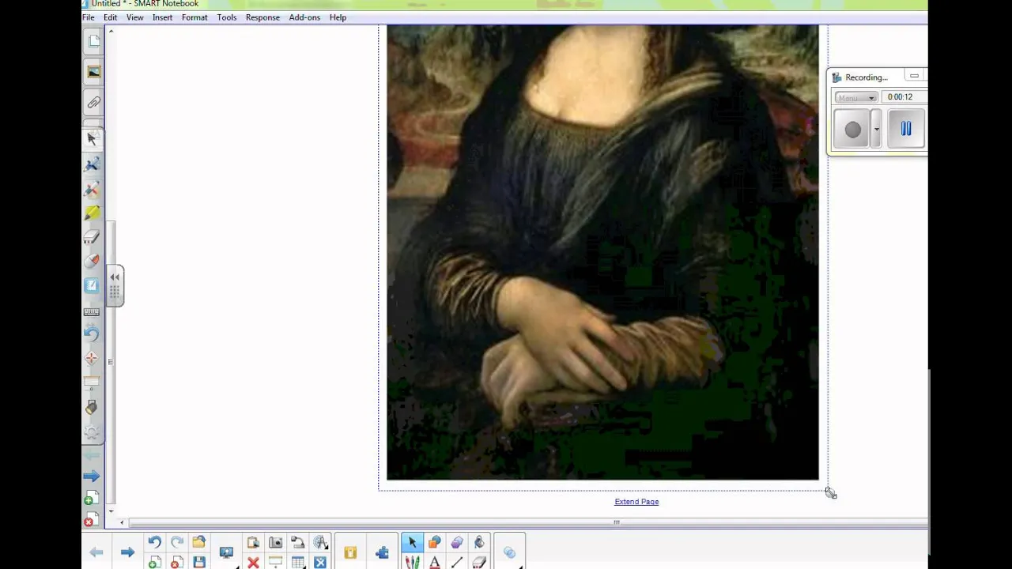Click the Save floppy disk icon
This screenshot has width=1012, height=569.
[199, 563]
